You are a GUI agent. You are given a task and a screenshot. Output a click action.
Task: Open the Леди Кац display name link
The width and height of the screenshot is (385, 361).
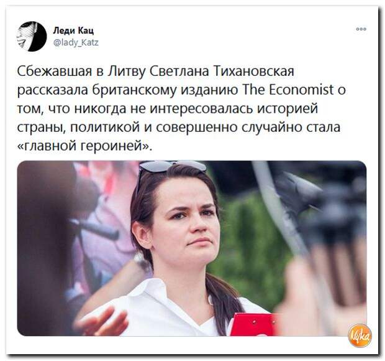coord(73,30)
